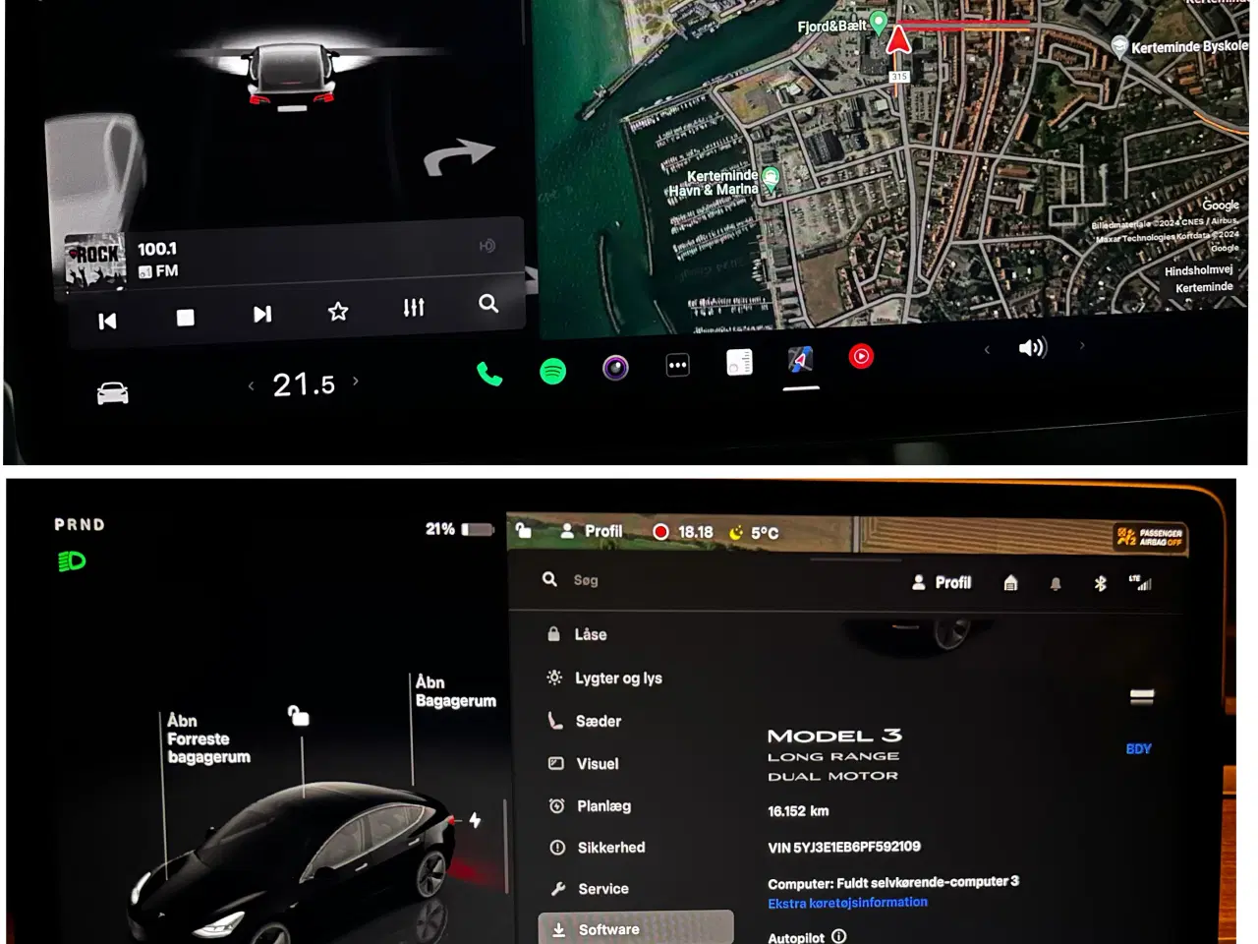Open LTE connectivity settings
This screenshot has width=1258, height=944.
[1140, 583]
